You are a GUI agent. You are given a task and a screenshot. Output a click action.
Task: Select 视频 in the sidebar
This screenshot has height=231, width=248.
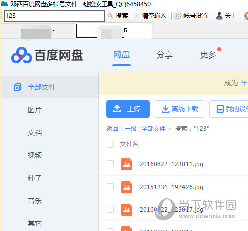pos(35,155)
